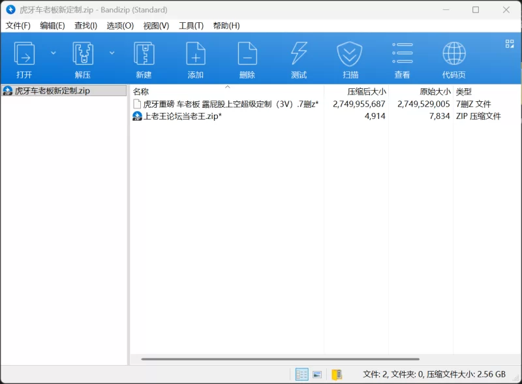Click the Delete (删除) icon
Viewport: 522px width, 384px height.
247,54
